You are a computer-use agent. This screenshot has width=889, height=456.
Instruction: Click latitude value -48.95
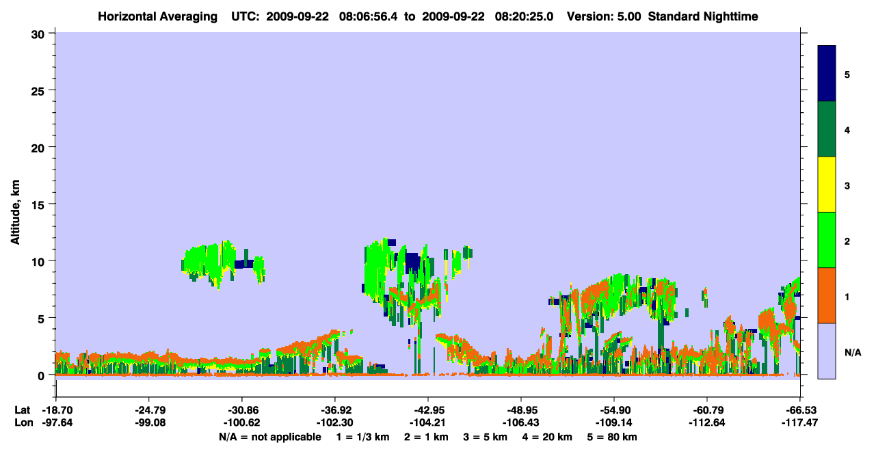521,410
